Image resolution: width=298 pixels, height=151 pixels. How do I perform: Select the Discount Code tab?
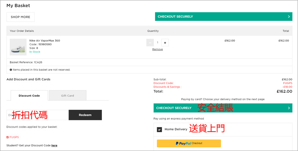pos(29,95)
